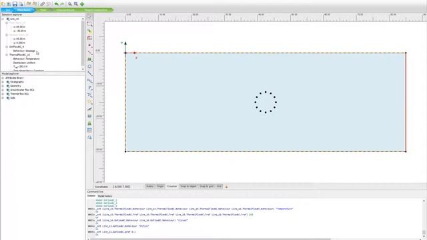Viewport: 427px width, 240px height.
Task: Click the Behaviour: Temperature property row
Action: (x=27, y=59)
